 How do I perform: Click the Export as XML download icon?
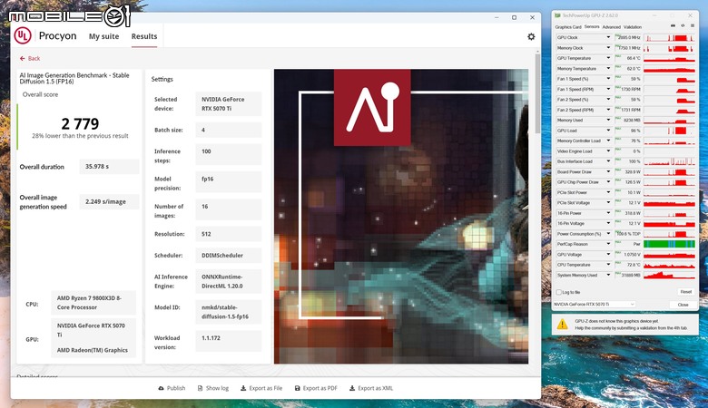coord(352,388)
